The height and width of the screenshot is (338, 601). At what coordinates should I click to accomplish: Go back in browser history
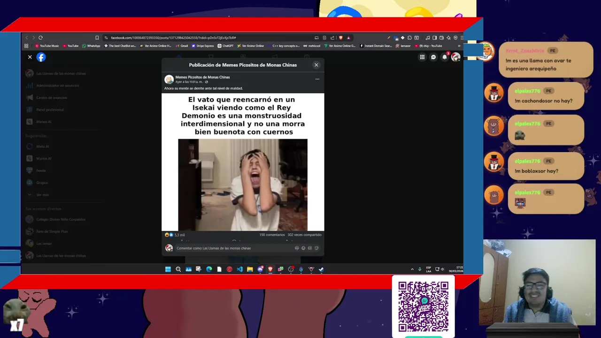[27, 38]
